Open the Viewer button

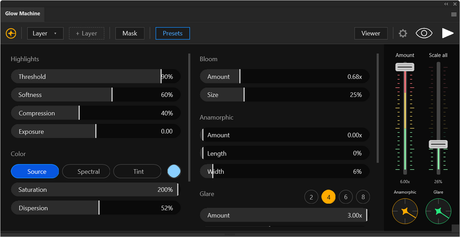click(x=371, y=33)
